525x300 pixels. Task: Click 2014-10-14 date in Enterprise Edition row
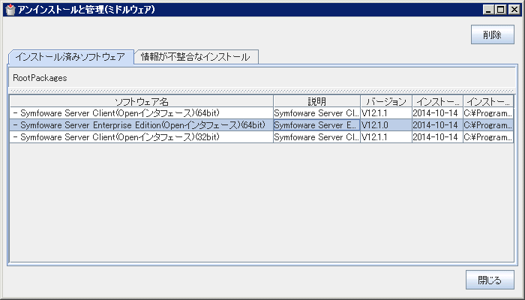(x=437, y=125)
